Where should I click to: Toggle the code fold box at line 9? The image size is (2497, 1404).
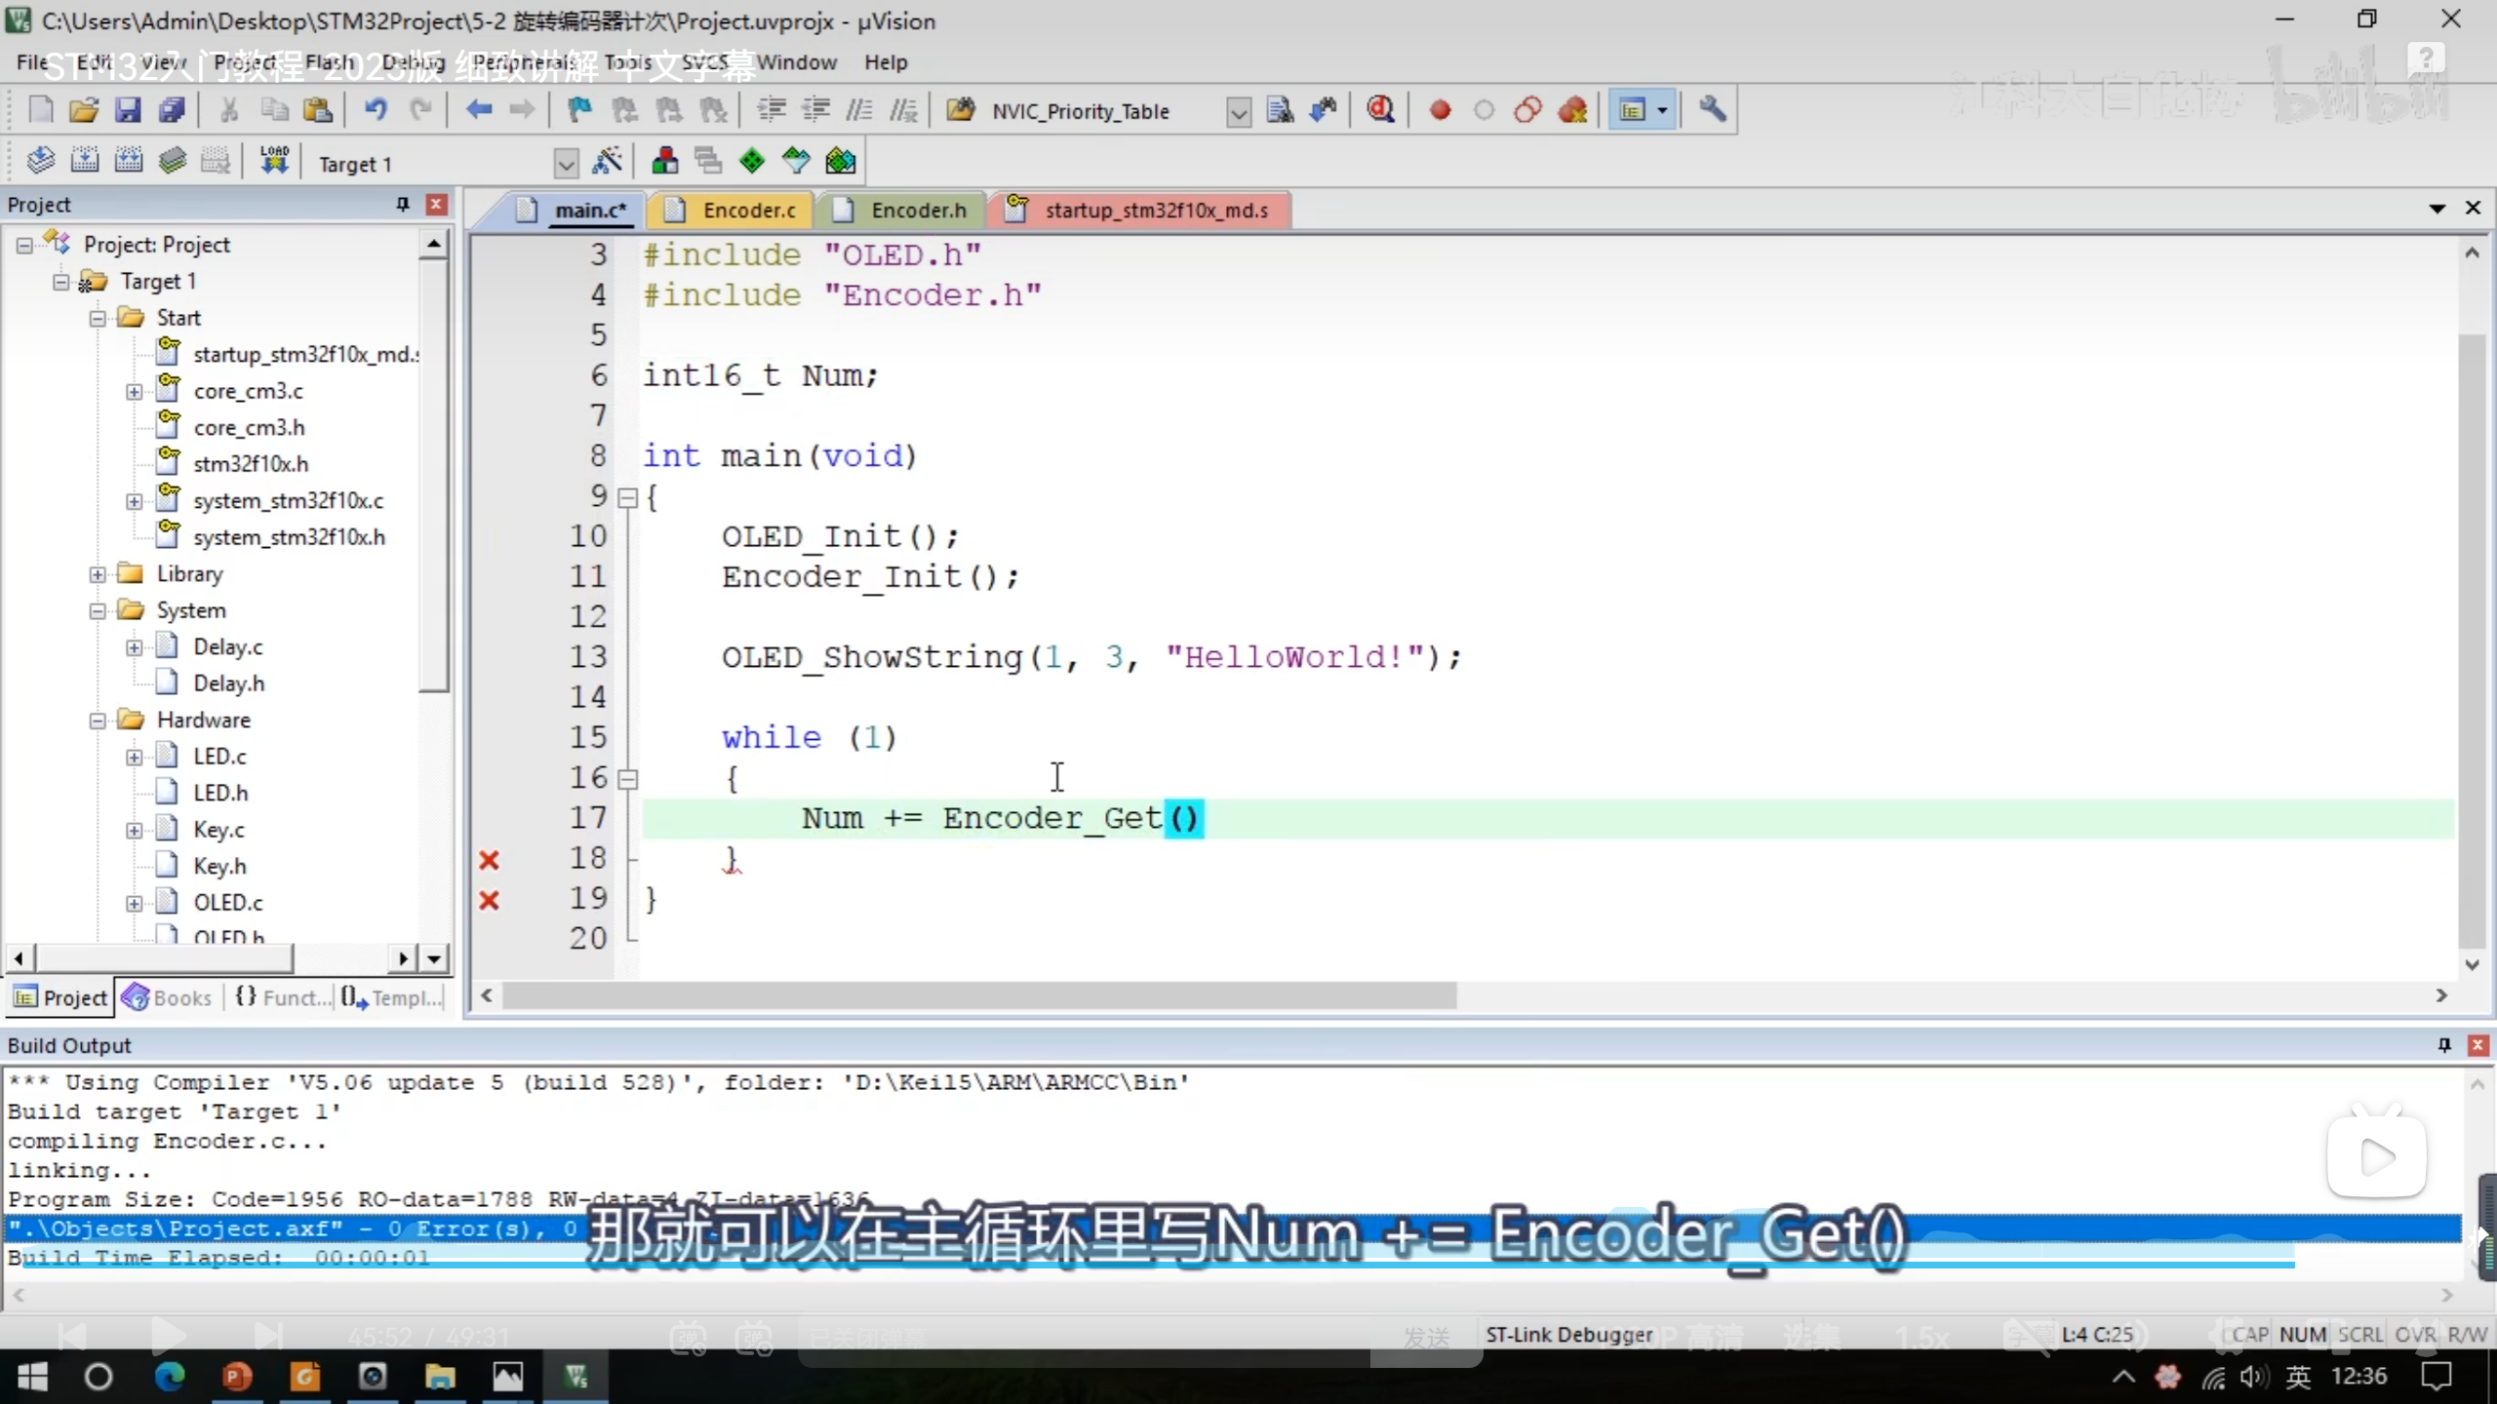pyautogui.click(x=628, y=498)
